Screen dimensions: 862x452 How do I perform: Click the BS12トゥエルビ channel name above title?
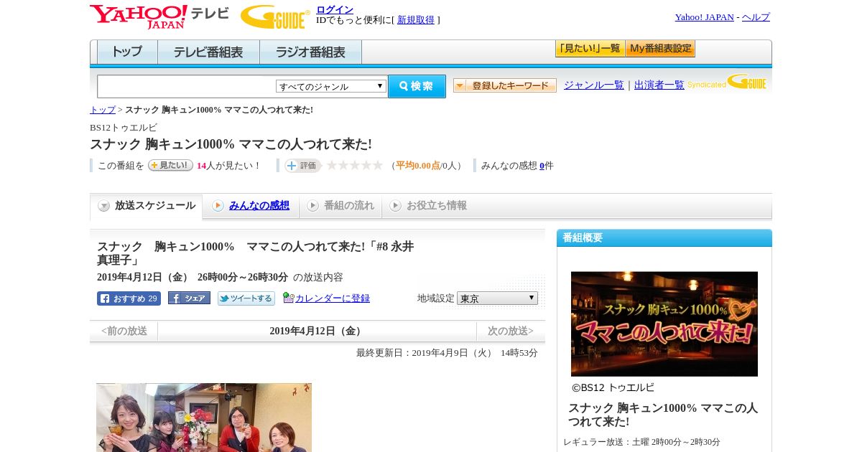pyautogui.click(x=124, y=128)
